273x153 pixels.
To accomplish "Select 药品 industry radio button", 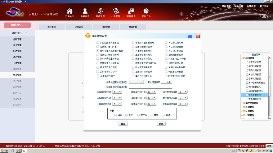I will coord(127,115).
